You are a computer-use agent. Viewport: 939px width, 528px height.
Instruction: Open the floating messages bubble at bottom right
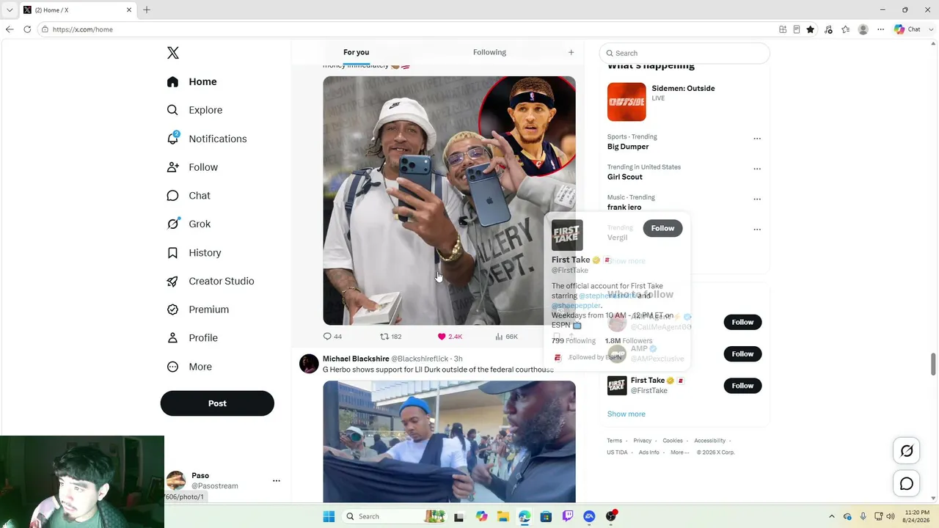coord(907,484)
